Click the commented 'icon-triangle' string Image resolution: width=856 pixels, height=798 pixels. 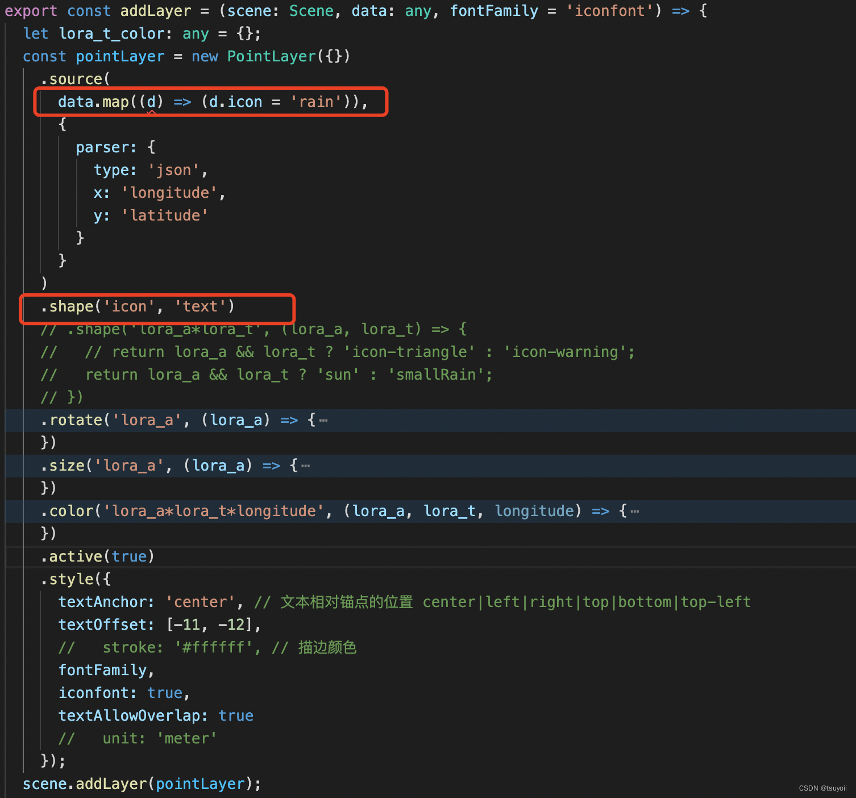click(x=409, y=352)
